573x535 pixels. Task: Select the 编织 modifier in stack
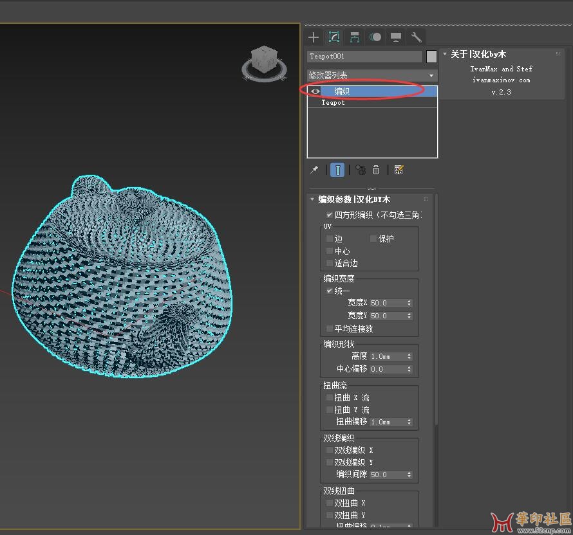tap(372, 91)
